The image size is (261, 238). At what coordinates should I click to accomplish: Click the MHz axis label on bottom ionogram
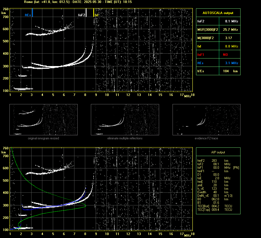tap(188, 235)
